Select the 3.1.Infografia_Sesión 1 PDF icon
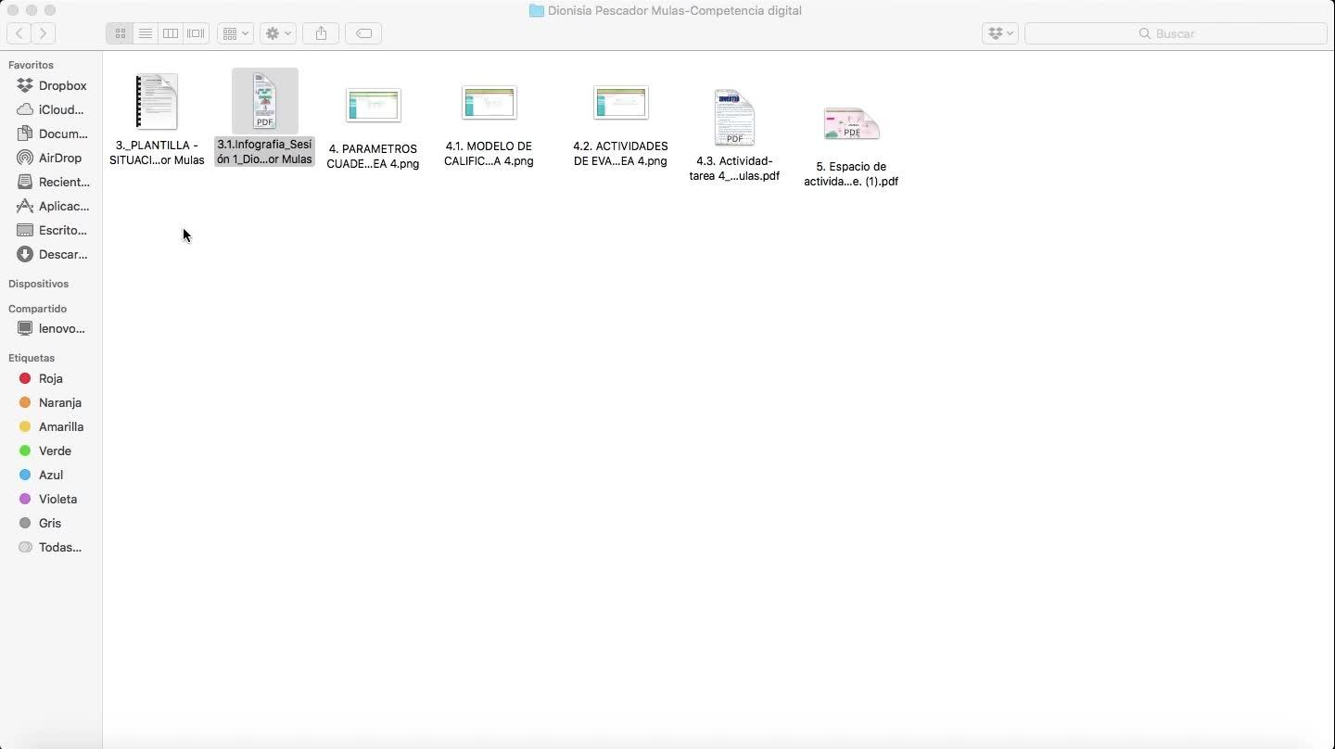 [265, 101]
